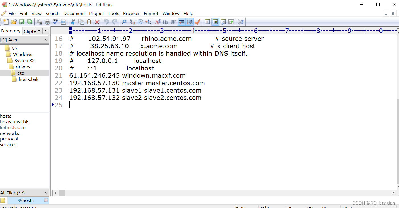Switch to the Cliptext side tab
Image resolution: width=399 pixels, height=208 pixels.
point(30,31)
